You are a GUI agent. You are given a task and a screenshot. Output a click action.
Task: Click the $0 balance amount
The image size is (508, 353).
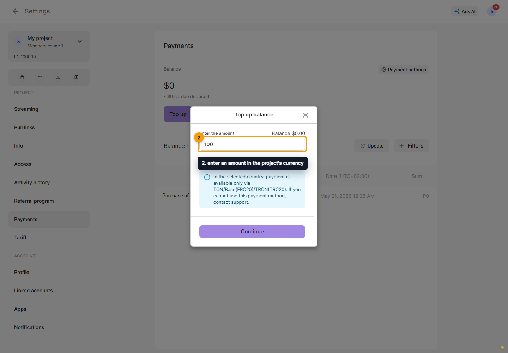click(169, 86)
